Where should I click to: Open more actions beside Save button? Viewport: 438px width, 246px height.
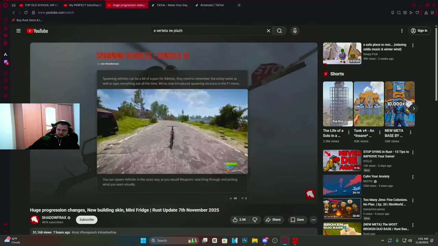click(x=313, y=220)
